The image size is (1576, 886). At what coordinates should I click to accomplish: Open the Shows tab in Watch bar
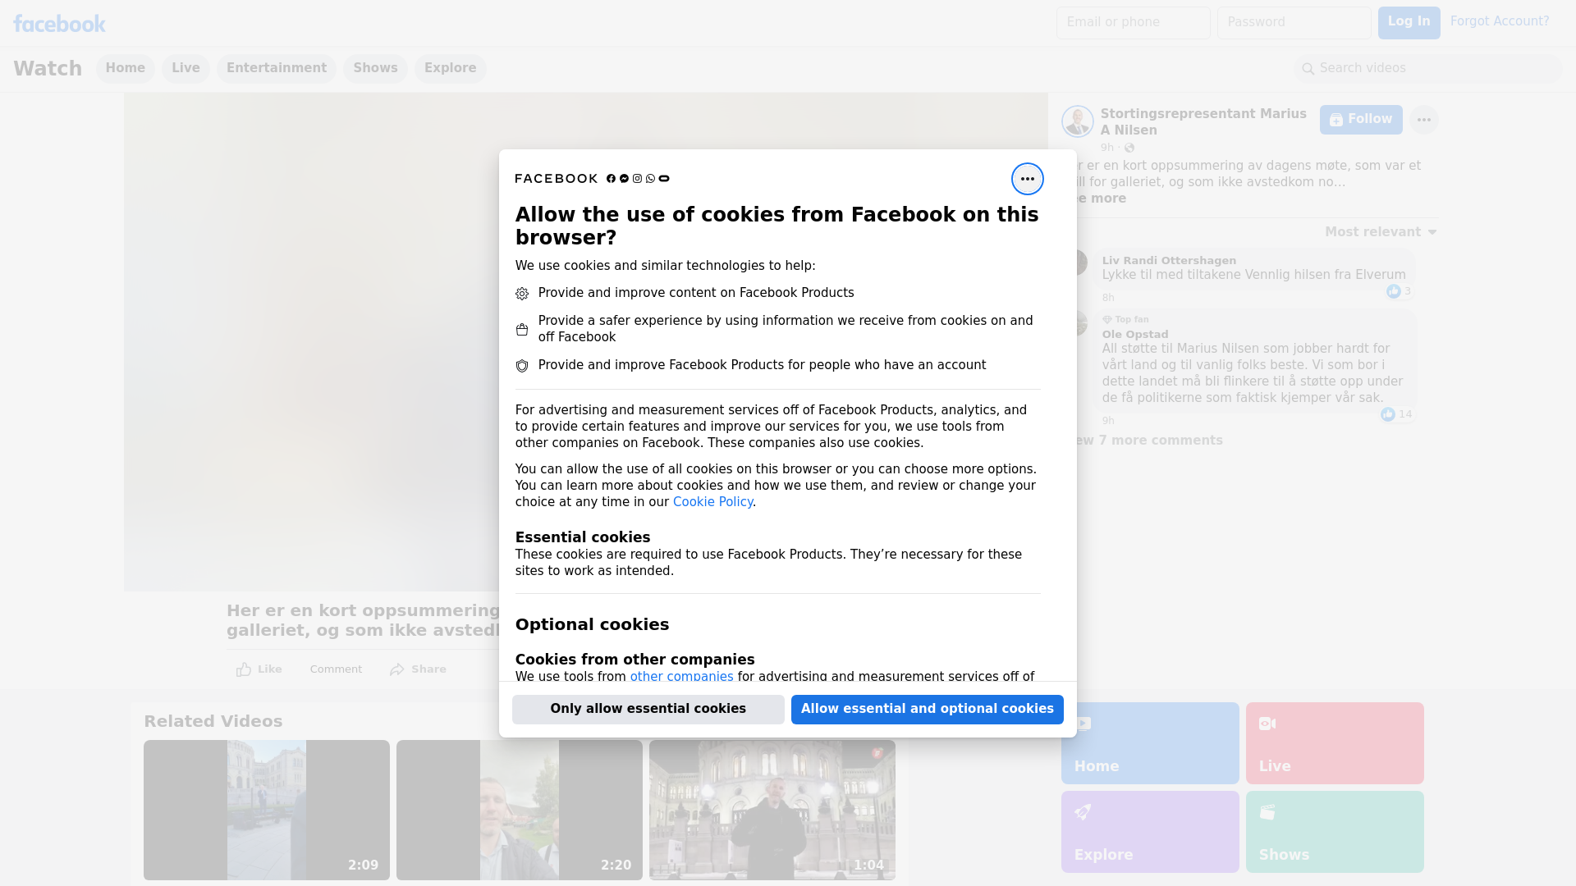pyautogui.click(x=375, y=68)
